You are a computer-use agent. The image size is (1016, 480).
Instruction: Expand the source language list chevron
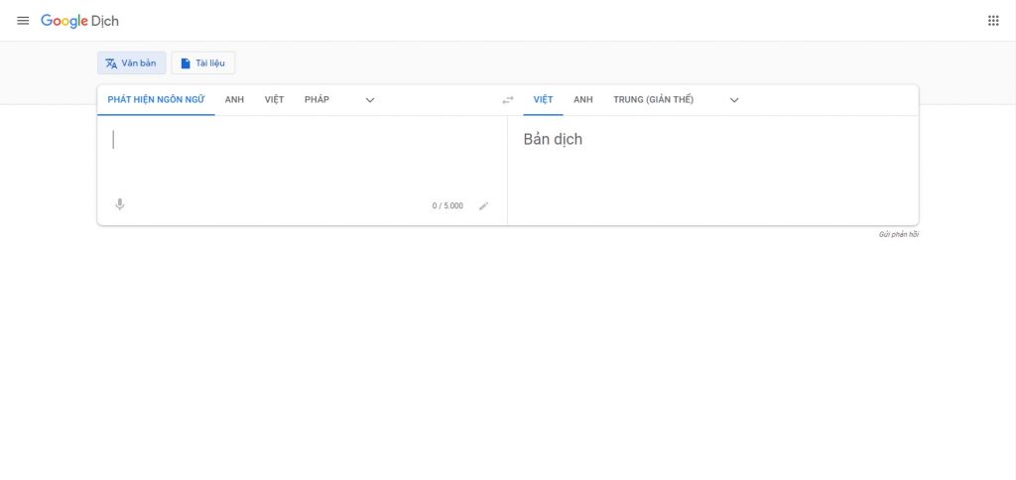370,100
